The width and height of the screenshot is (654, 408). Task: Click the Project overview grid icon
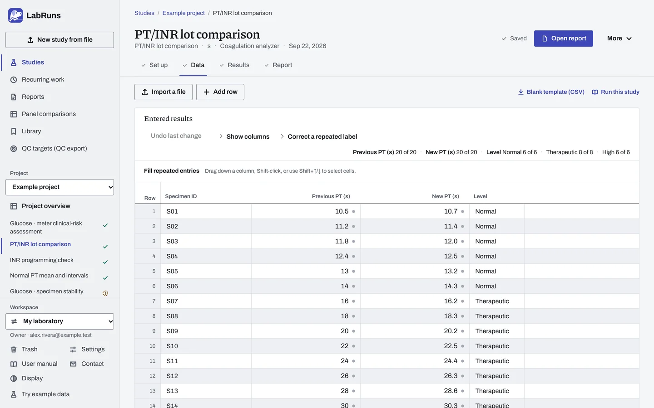point(14,206)
